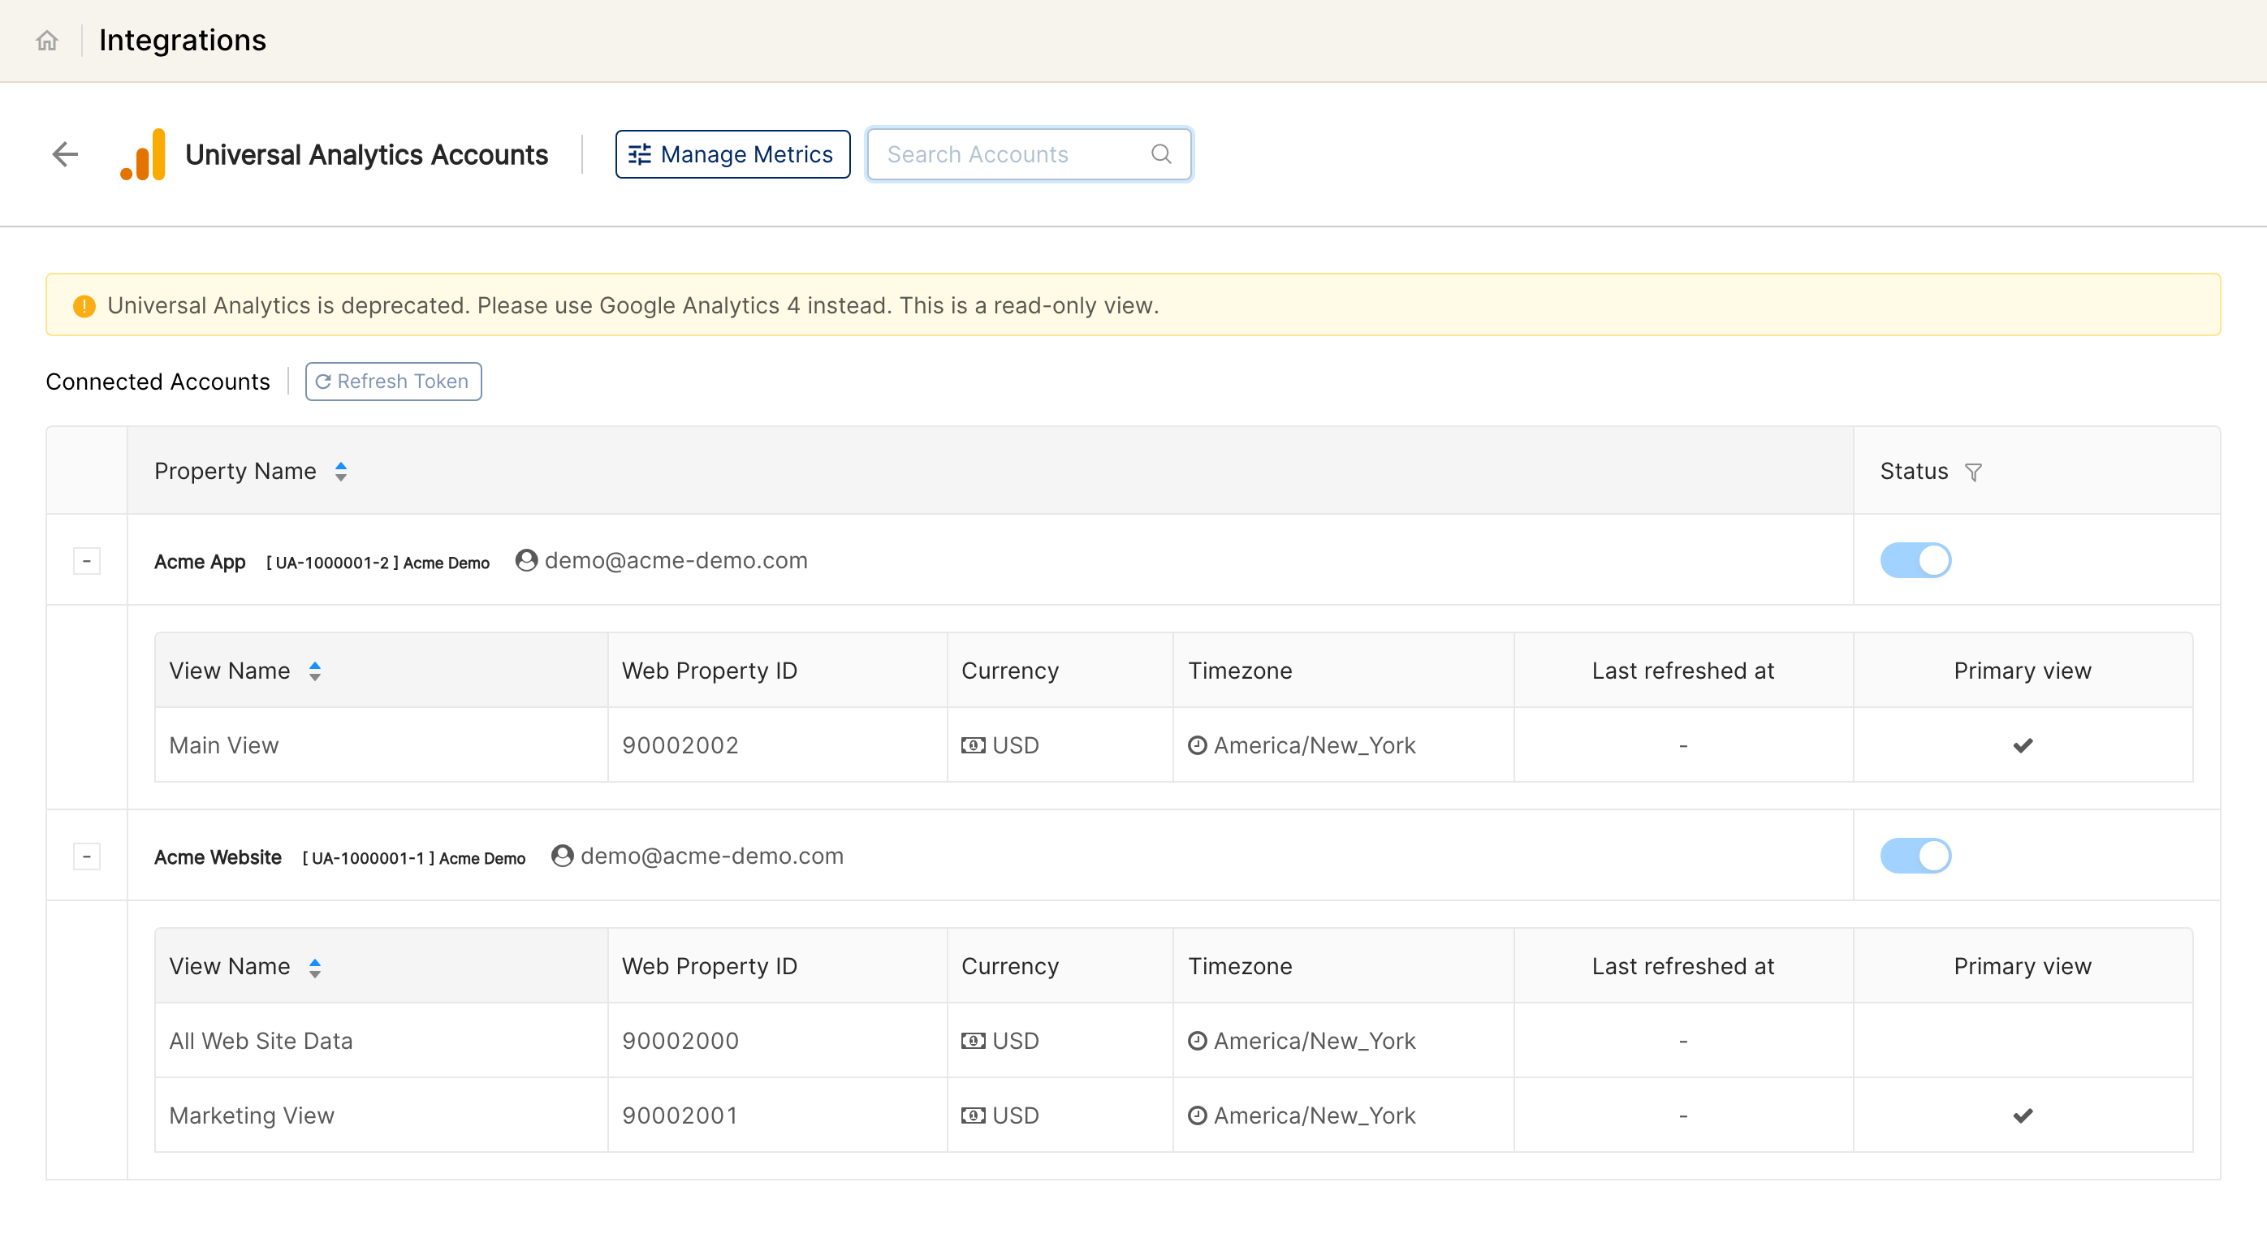Collapse the Acme Website row
This screenshot has width=2267, height=1234.
click(x=86, y=856)
